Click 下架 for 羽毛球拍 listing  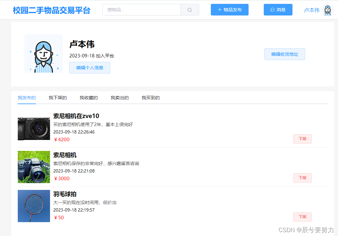click(302, 217)
